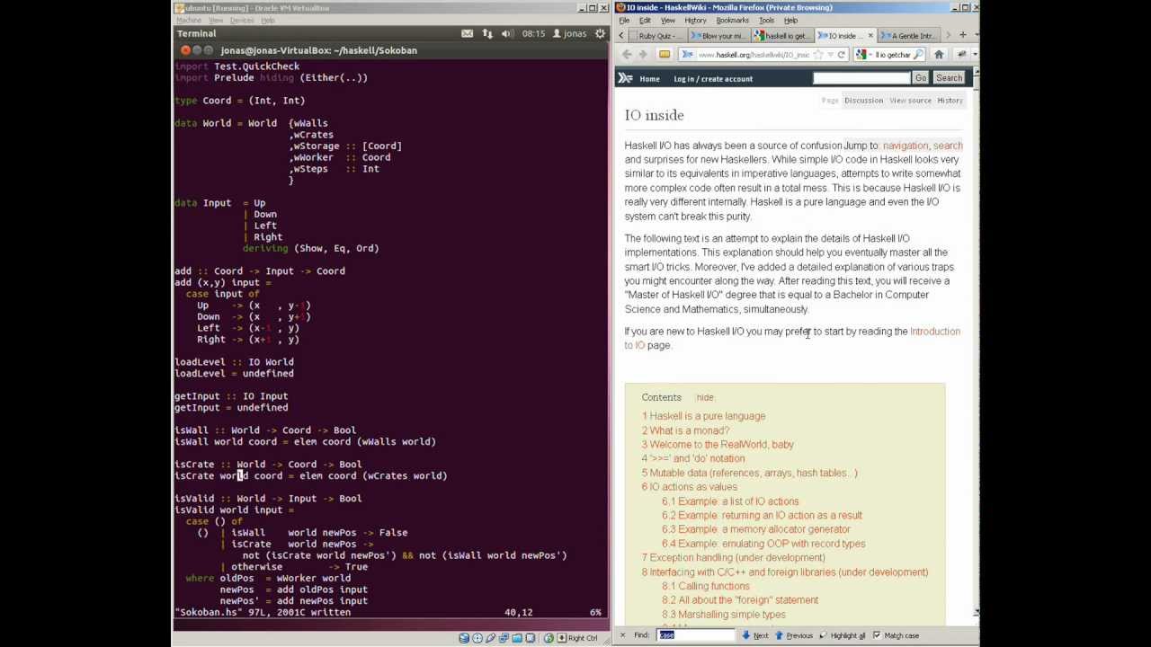Hide the wiki Contents box

[705, 397]
